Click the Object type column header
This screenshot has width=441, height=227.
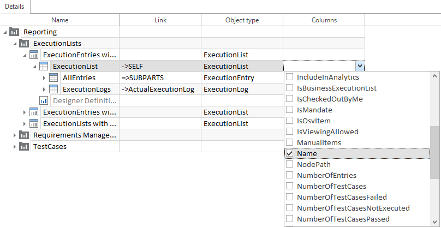pyautogui.click(x=242, y=20)
